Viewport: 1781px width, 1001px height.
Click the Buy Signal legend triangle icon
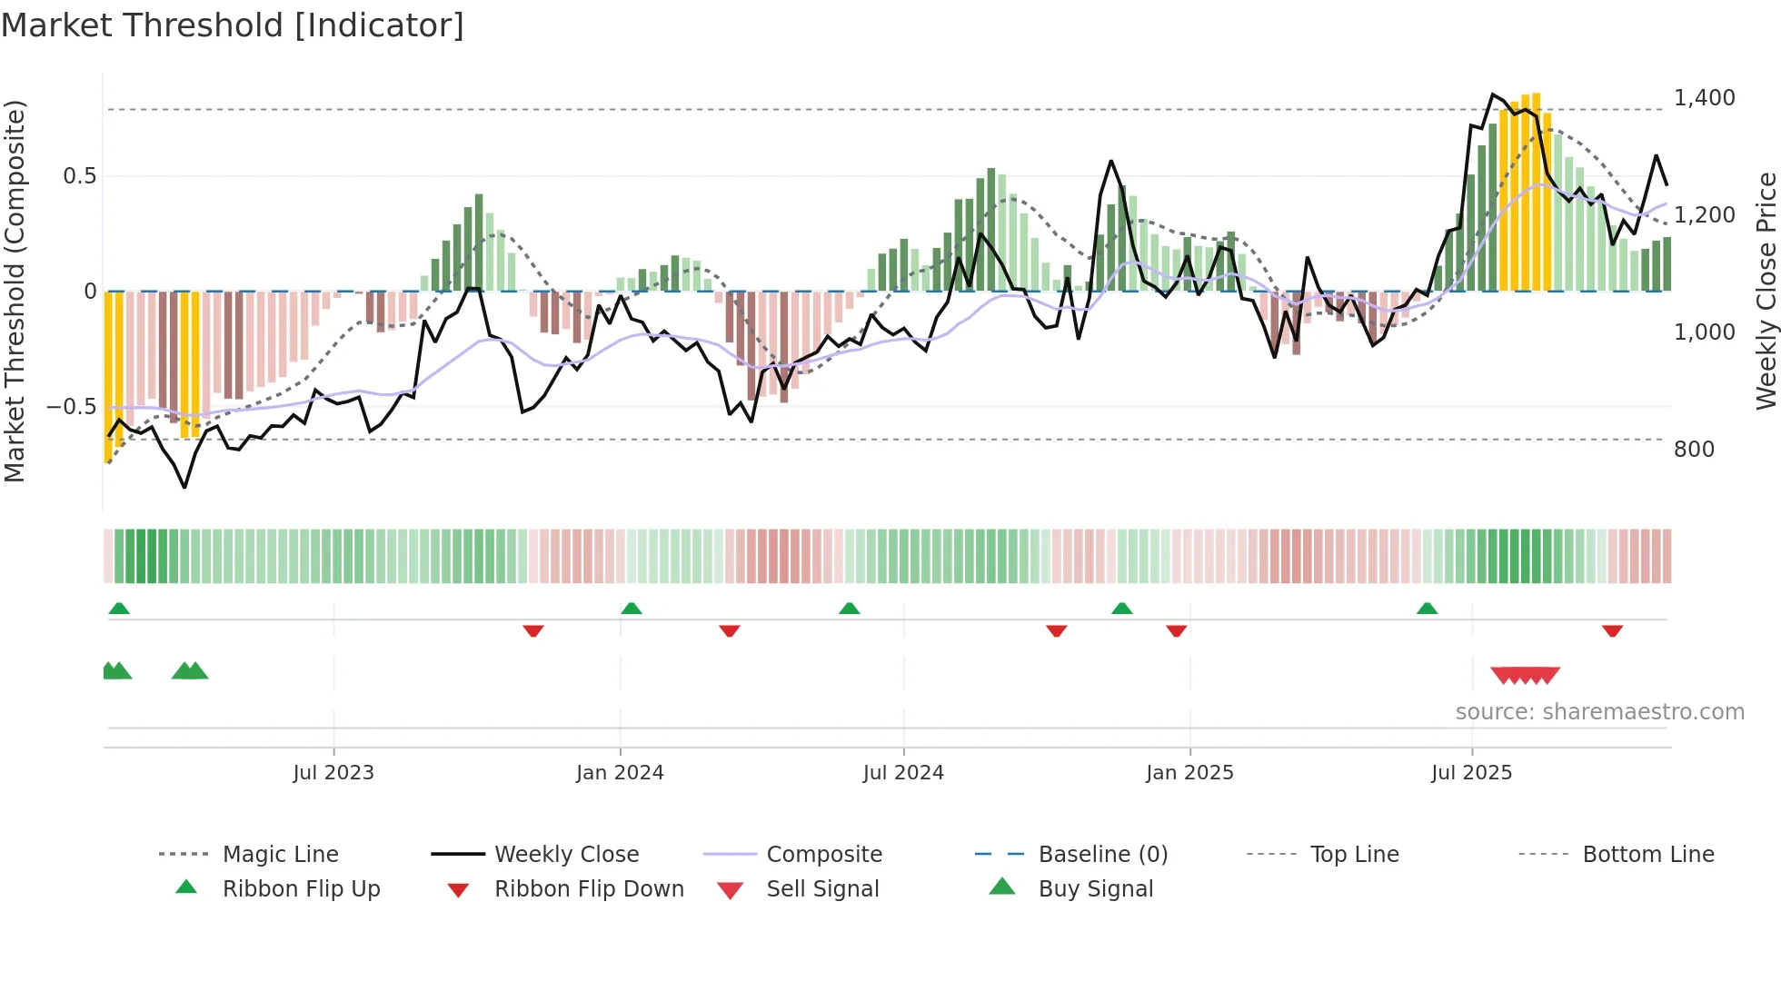click(x=1001, y=887)
